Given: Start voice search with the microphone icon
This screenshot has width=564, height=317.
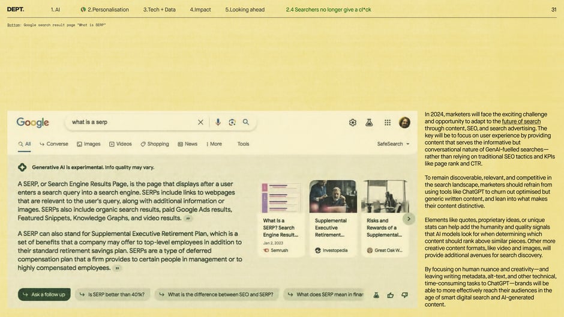Looking at the screenshot, I should tap(218, 122).
